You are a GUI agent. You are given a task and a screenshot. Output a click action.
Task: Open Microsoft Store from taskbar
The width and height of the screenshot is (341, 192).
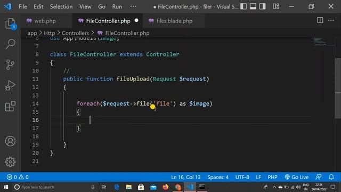141,187
